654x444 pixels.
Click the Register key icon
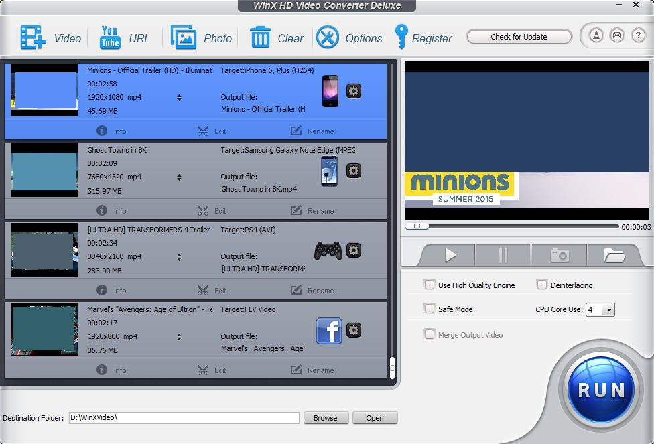[401, 37]
